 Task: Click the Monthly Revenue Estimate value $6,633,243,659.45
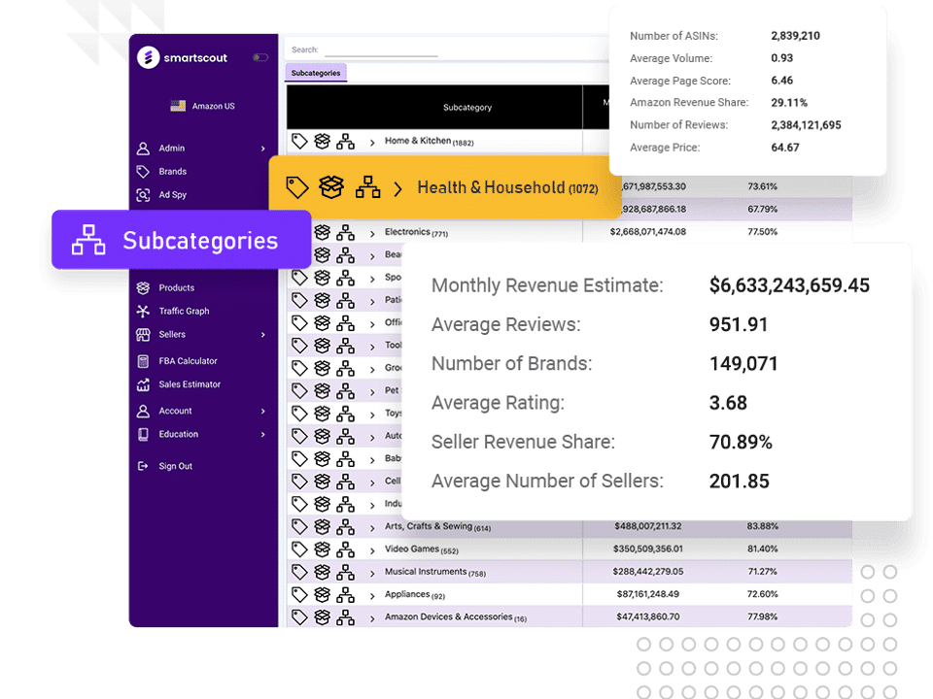point(789,285)
